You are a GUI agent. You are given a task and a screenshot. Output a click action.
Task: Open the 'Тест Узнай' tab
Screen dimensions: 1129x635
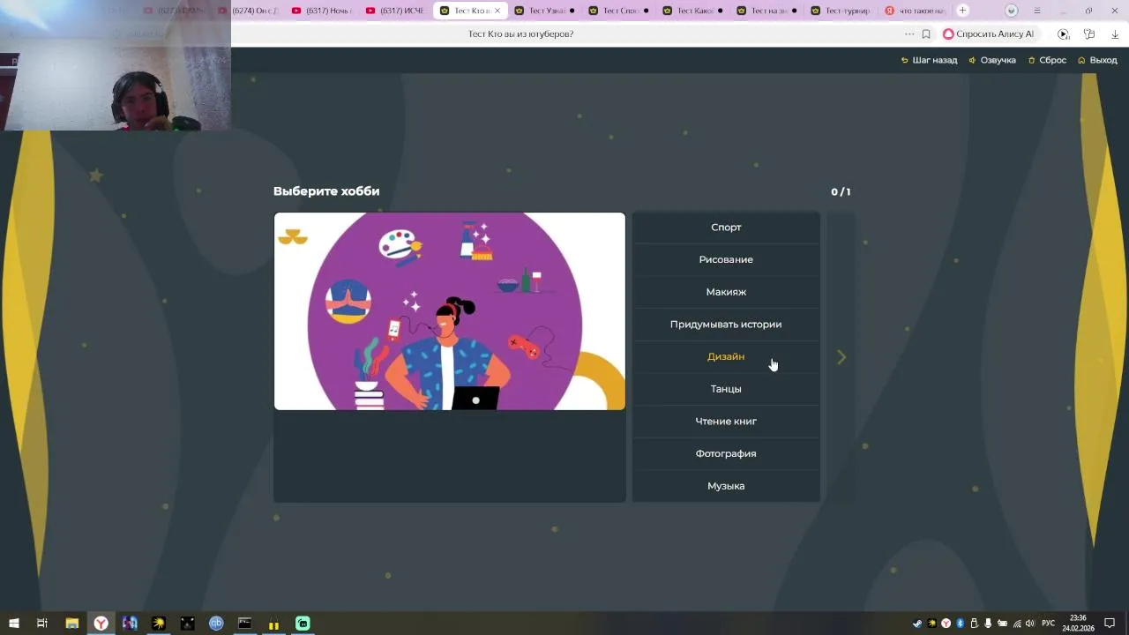tap(544, 11)
